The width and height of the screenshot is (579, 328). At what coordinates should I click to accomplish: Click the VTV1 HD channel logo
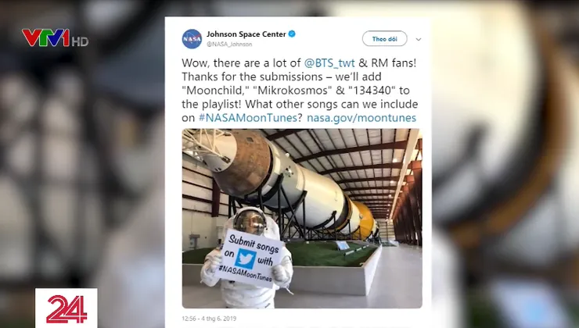[x=55, y=38]
